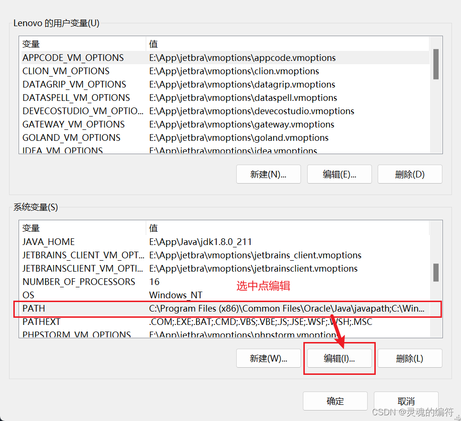
Task: Click 删除(L) to remove system variable
Action: pyautogui.click(x=410, y=358)
